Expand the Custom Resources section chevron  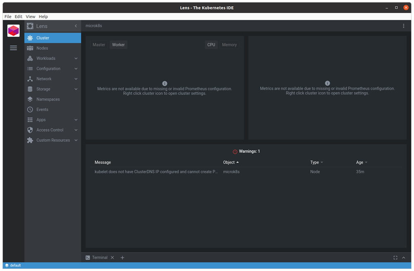[76, 140]
